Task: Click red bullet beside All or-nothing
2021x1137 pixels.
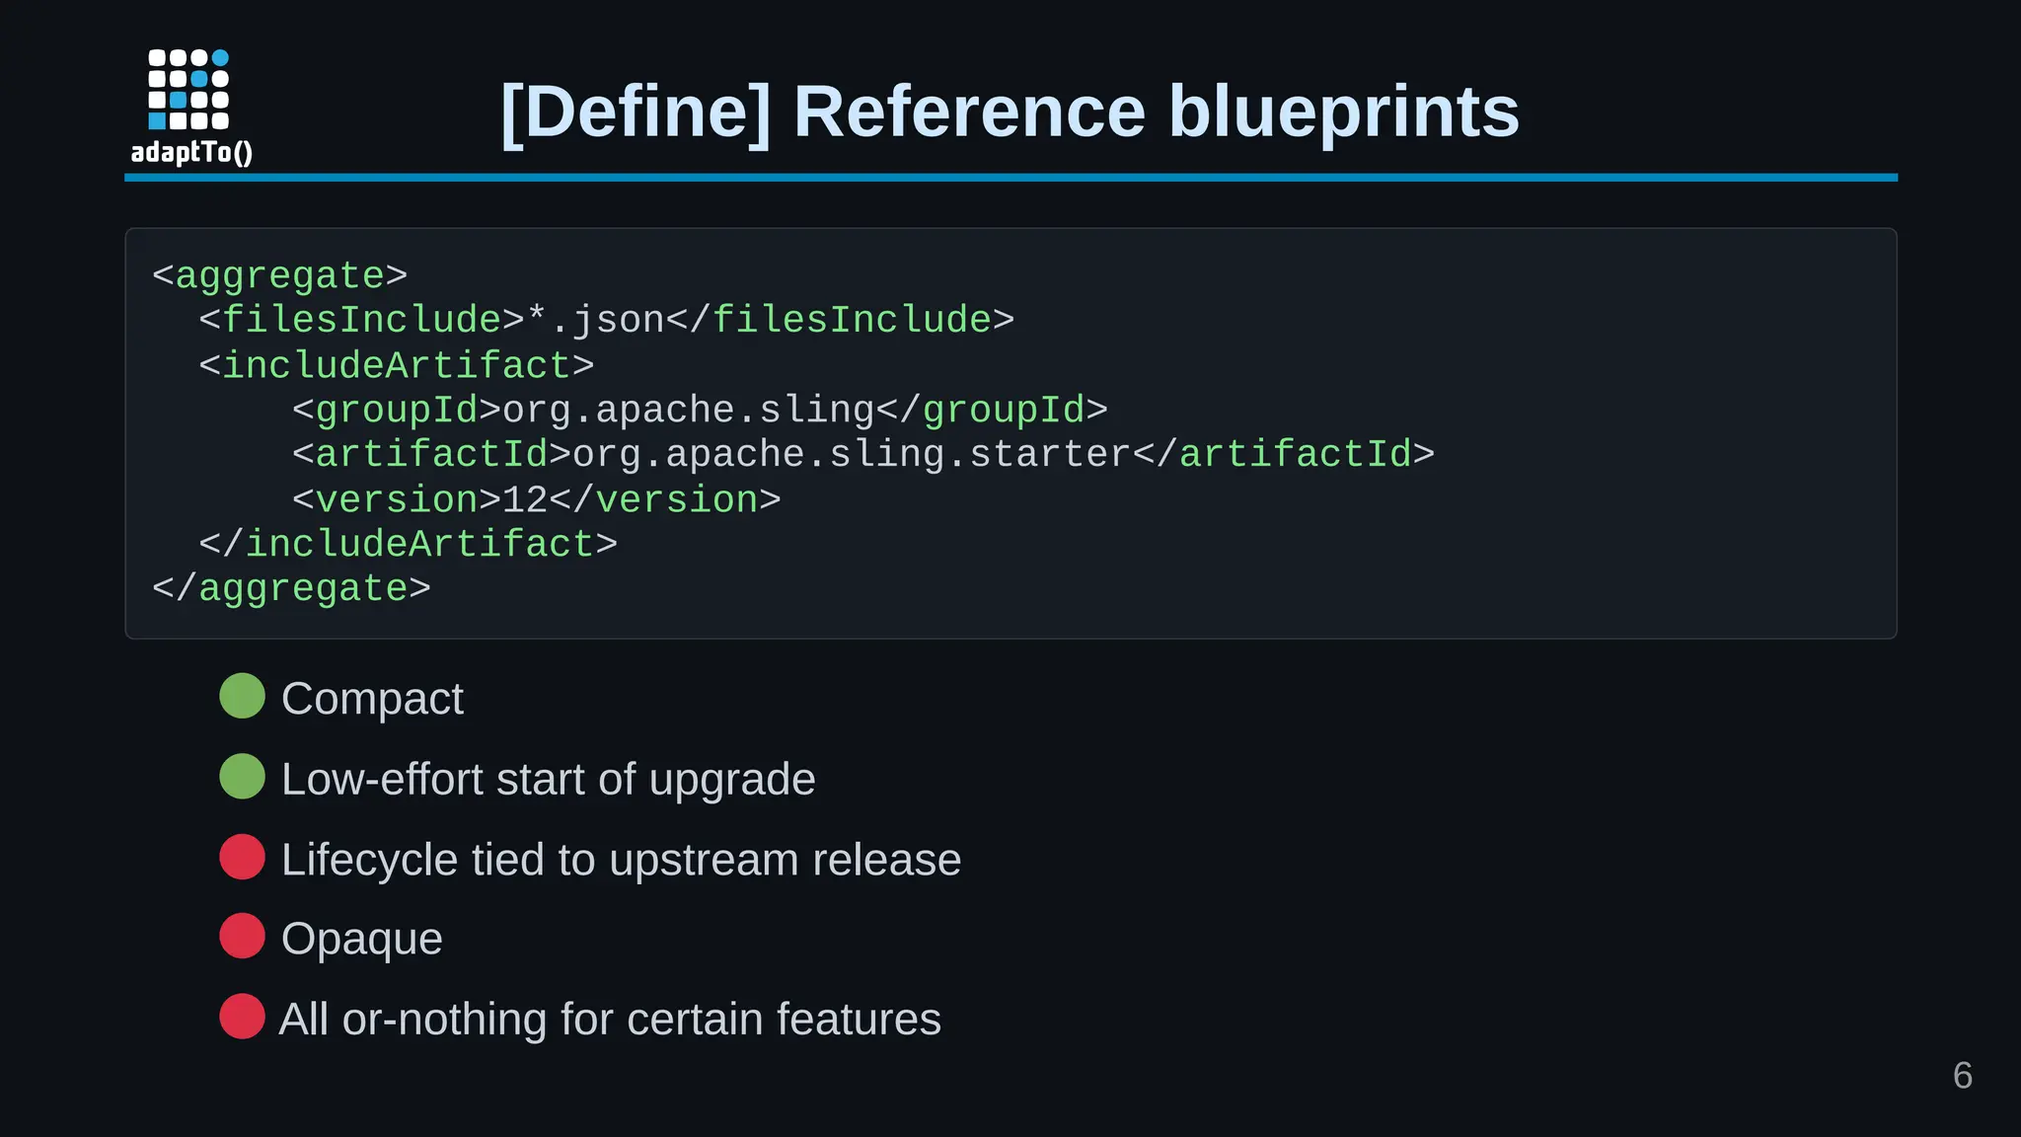Action: (242, 1017)
